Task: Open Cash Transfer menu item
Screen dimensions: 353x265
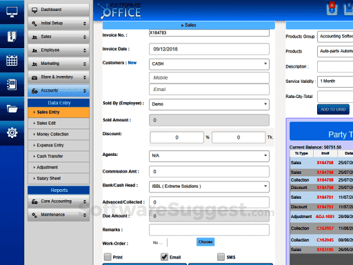Action: point(59,157)
